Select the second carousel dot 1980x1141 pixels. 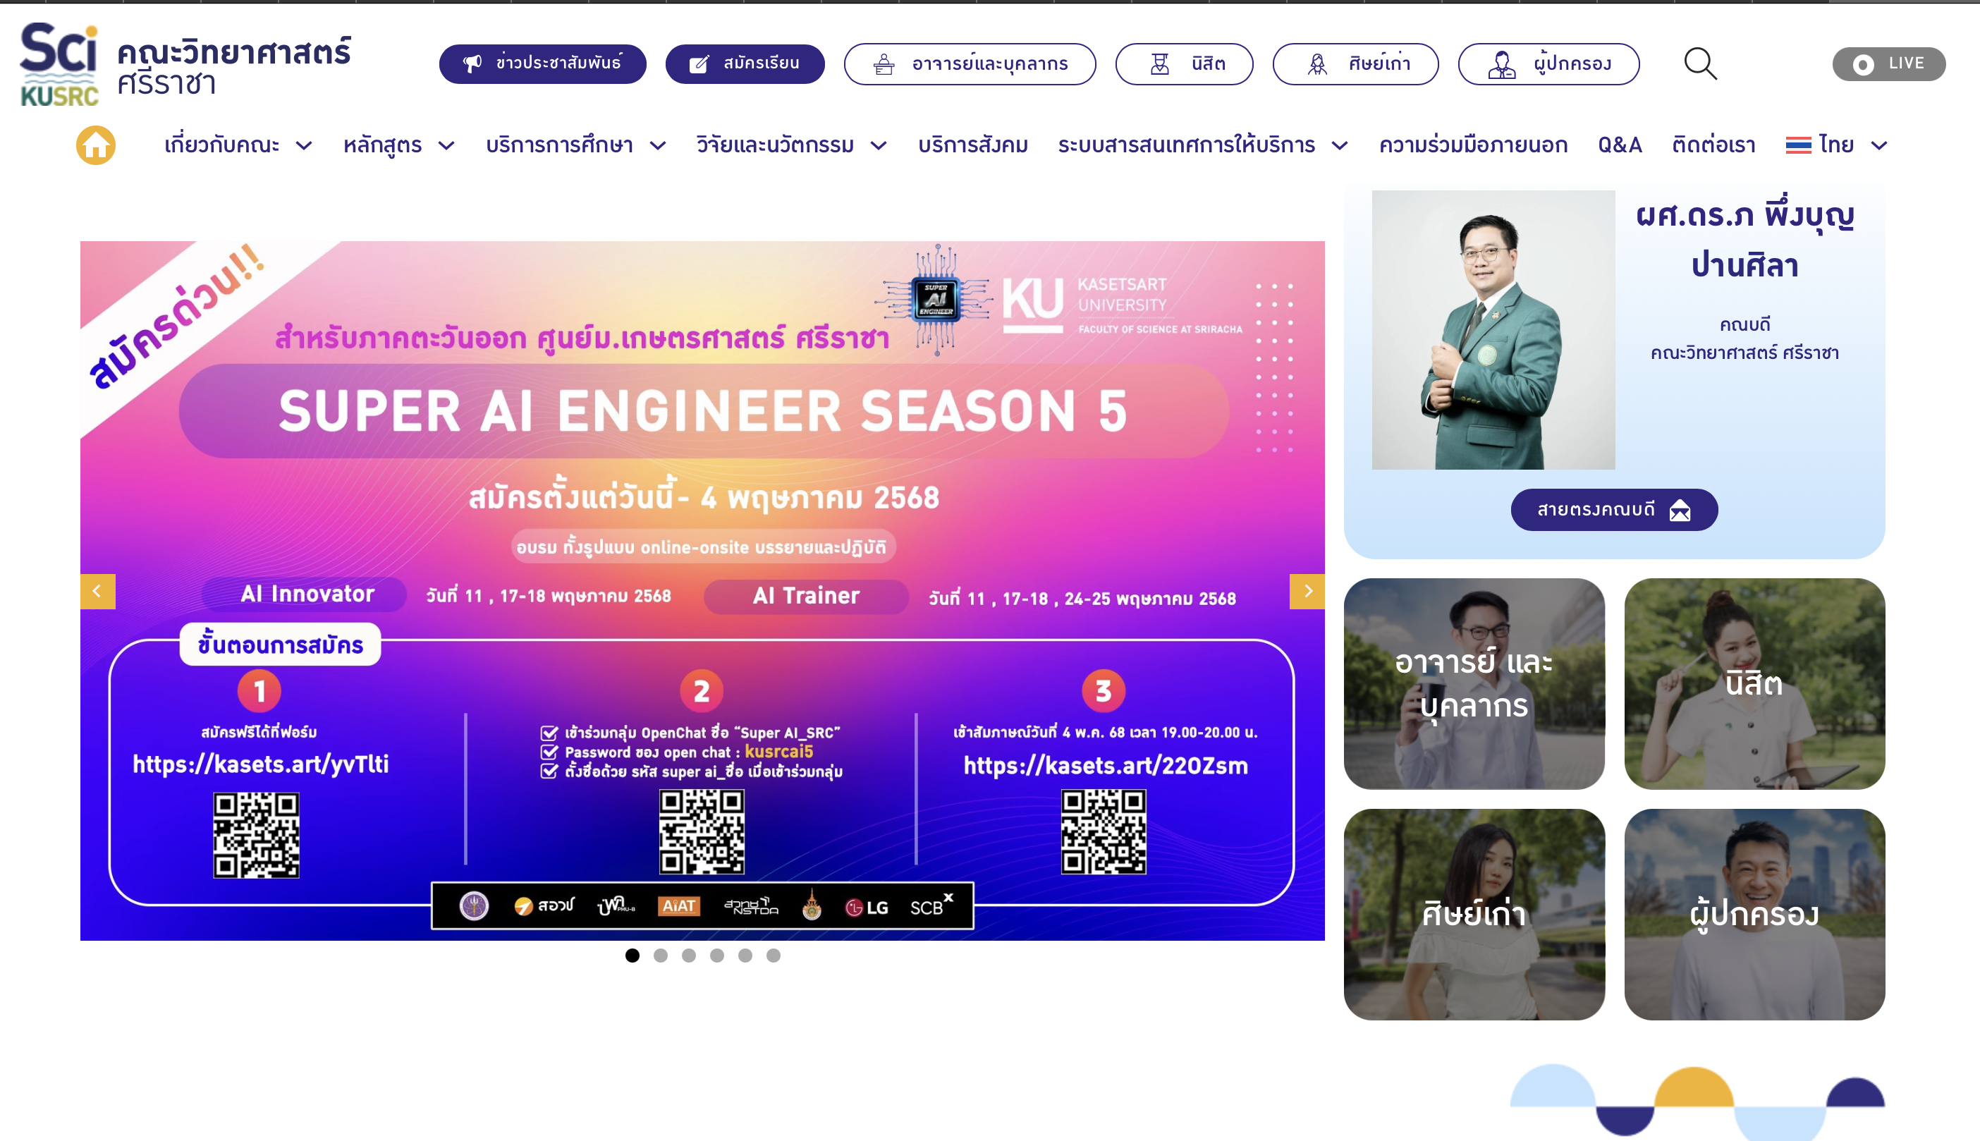(x=661, y=955)
